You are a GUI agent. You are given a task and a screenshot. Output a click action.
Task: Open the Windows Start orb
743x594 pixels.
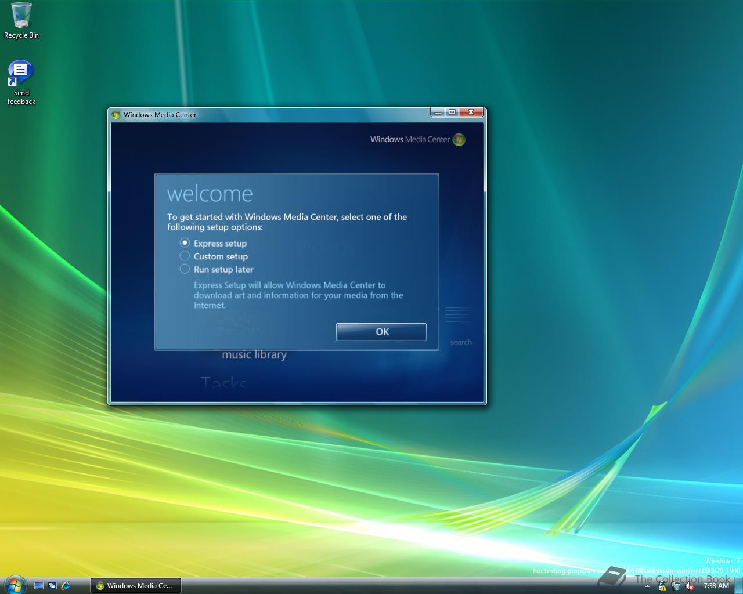pyautogui.click(x=15, y=584)
